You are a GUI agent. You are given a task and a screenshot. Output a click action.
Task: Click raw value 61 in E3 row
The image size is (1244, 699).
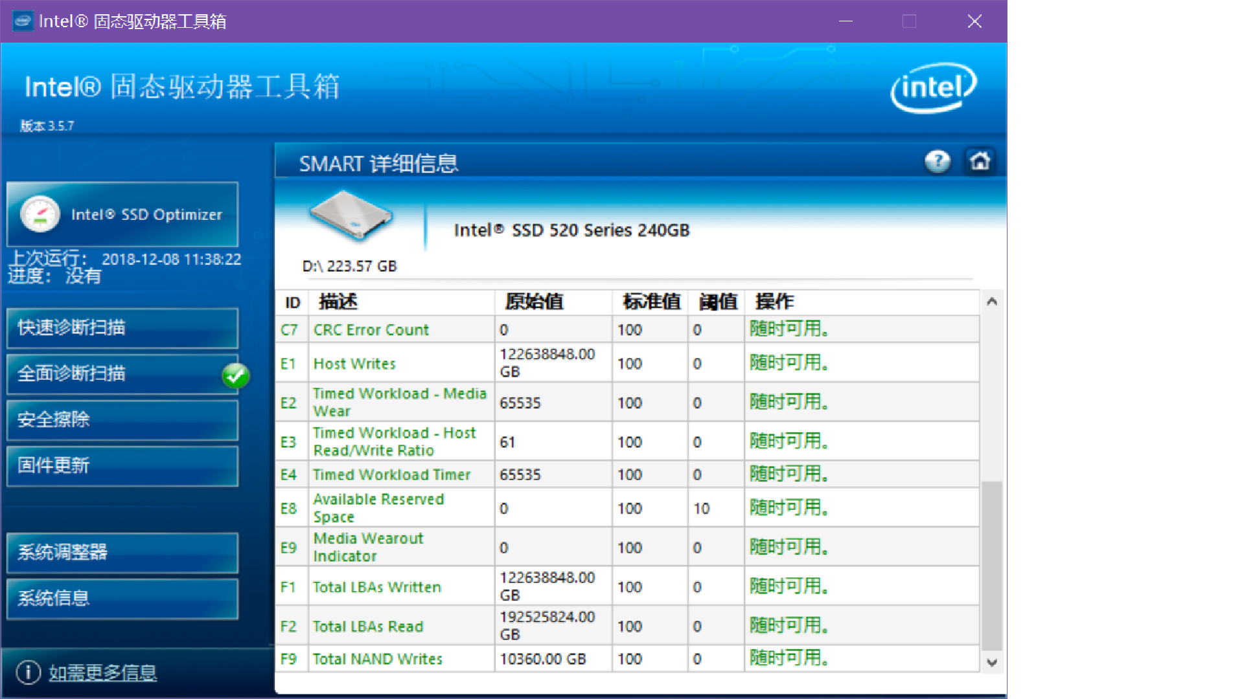coord(507,442)
